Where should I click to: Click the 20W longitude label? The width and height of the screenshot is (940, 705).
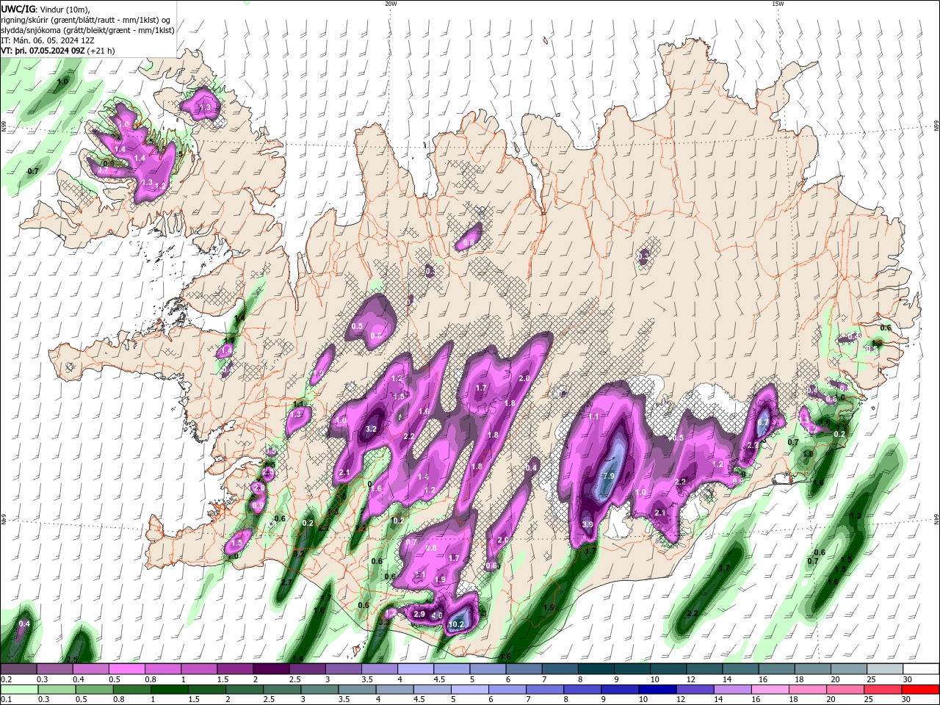tap(391, 4)
